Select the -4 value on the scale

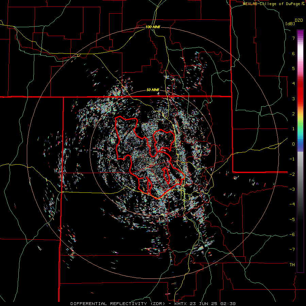pos(292,204)
